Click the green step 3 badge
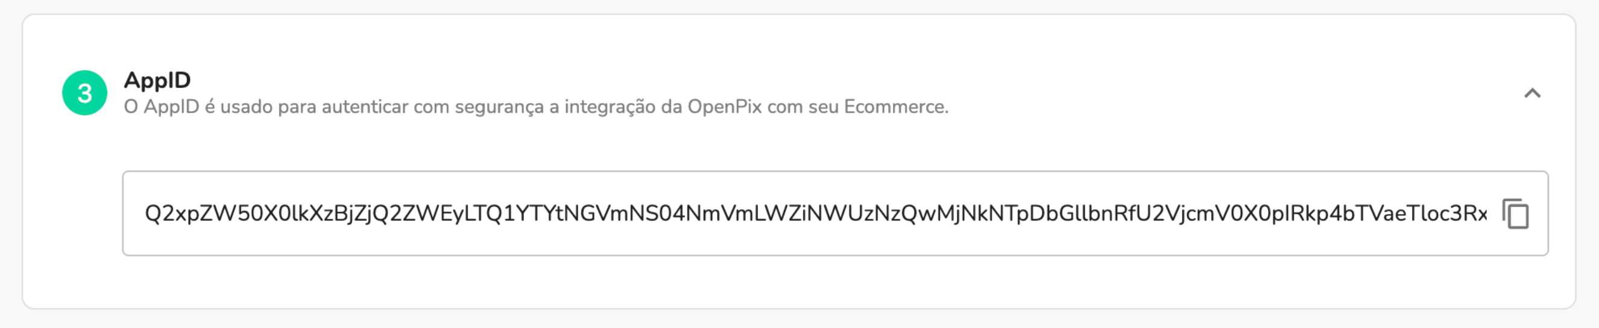The height and width of the screenshot is (328, 1599). [84, 93]
